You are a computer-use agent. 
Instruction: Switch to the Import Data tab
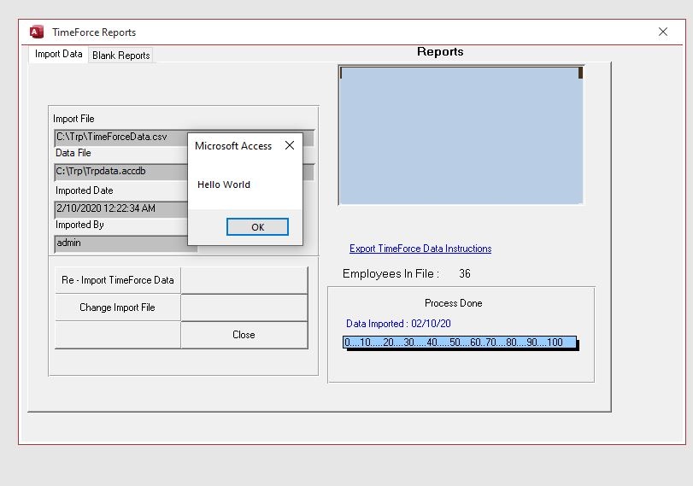point(58,54)
